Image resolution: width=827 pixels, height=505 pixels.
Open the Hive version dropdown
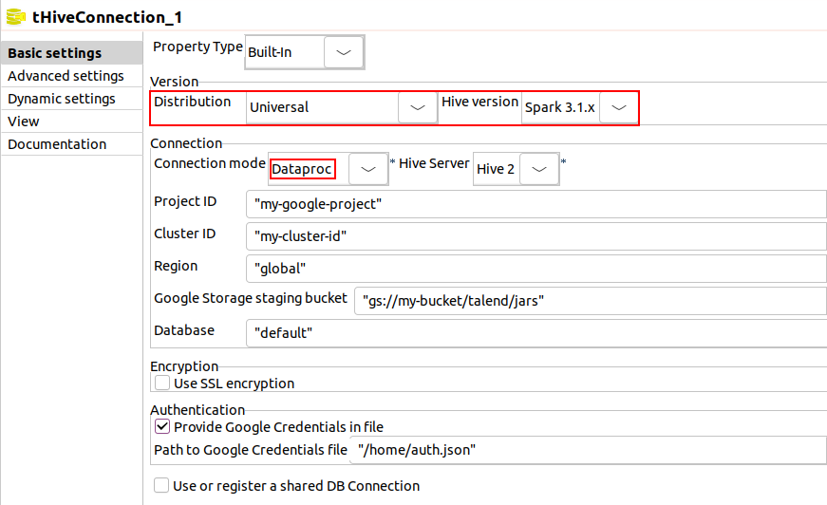[x=618, y=107]
